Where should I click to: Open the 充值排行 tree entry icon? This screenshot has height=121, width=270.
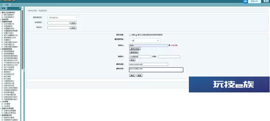(2, 40)
